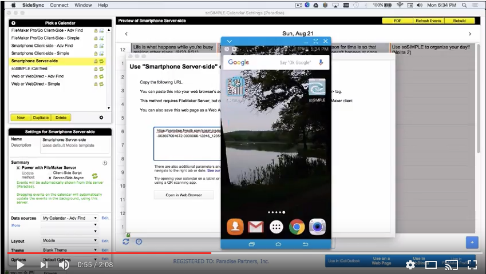Viewport: 486px width, 274px height.
Task: Click the up-arrow icon in Pick a Calendar header
Action: 13,23
